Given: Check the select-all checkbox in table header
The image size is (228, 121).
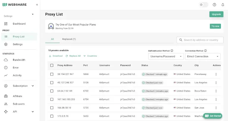Looking at the screenshot, I should tap(52, 65).
